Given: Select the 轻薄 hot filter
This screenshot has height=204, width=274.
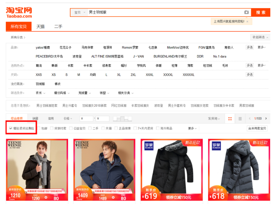Looking at the screenshot, I should click(x=174, y=66).
